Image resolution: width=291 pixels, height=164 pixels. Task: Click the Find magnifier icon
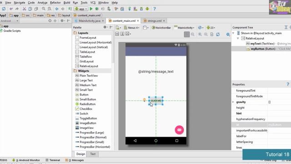point(44,9)
